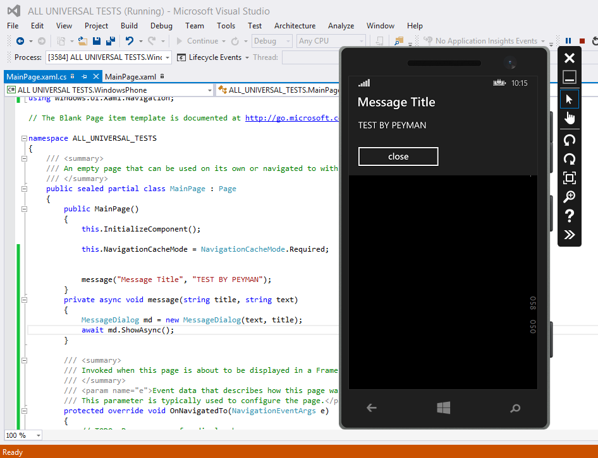
Task: Open the emulator Help question mark
Action: tap(570, 216)
